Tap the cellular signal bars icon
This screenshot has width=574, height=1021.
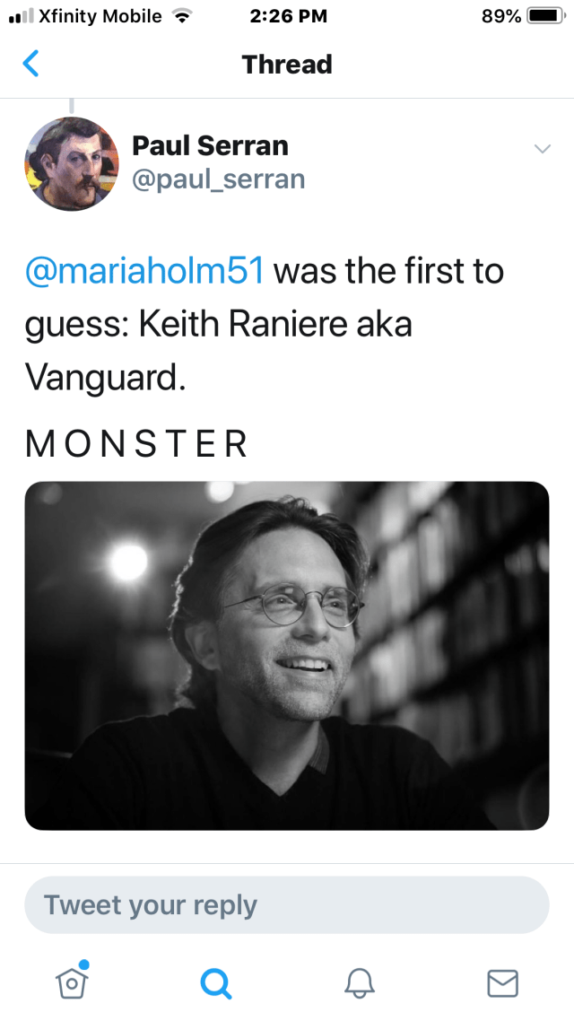pos(20,16)
